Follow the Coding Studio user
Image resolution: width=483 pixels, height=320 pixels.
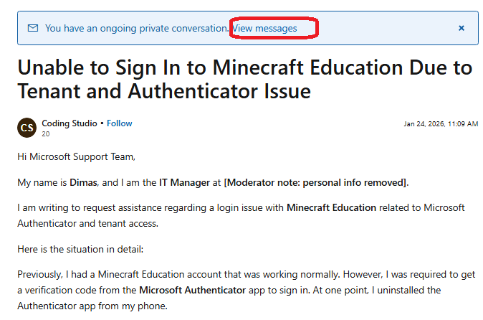coord(119,123)
